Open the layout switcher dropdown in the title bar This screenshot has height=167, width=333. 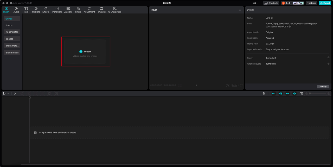[255, 3]
